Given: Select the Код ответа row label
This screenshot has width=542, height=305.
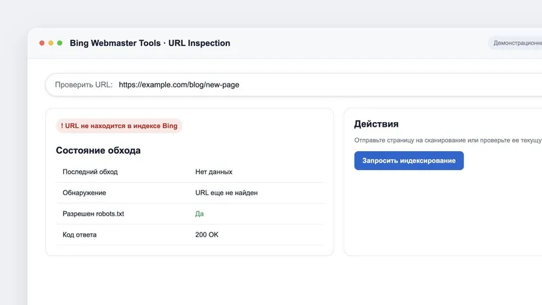Looking at the screenshot, I should [x=79, y=235].
